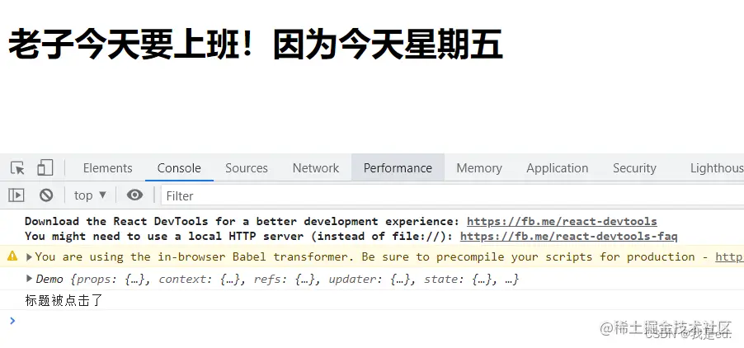This screenshot has height=348, width=744.
Task: Click inside the Filter input field
Action: (x=452, y=195)
